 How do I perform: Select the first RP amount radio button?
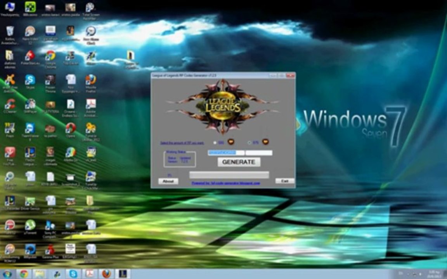(x=215, y=143)
